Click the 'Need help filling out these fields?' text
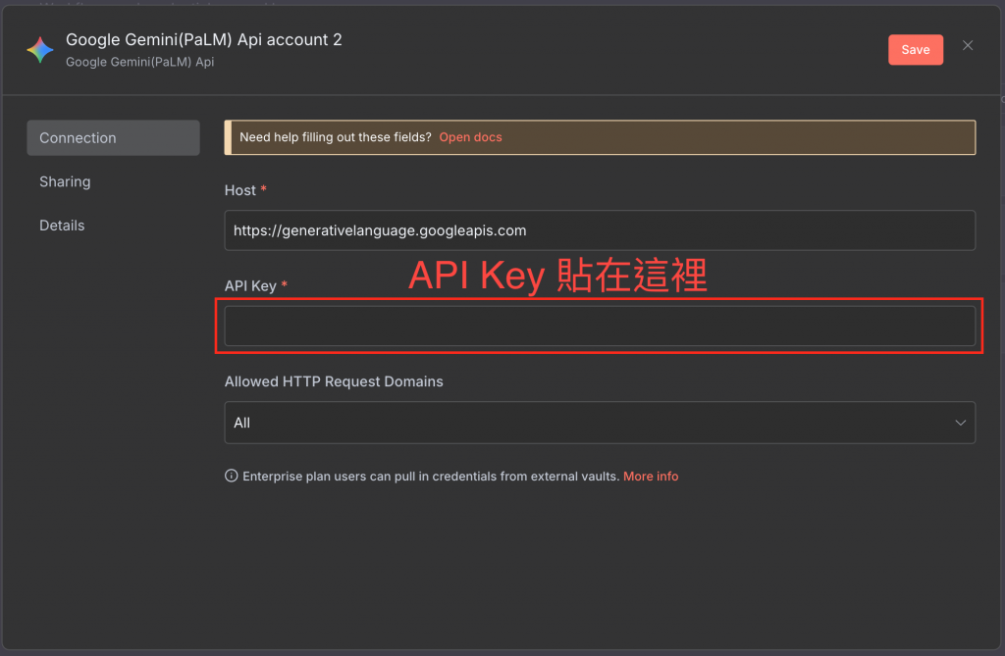The width and height of the screenshot is (1005, 656). tap(336, 137)
